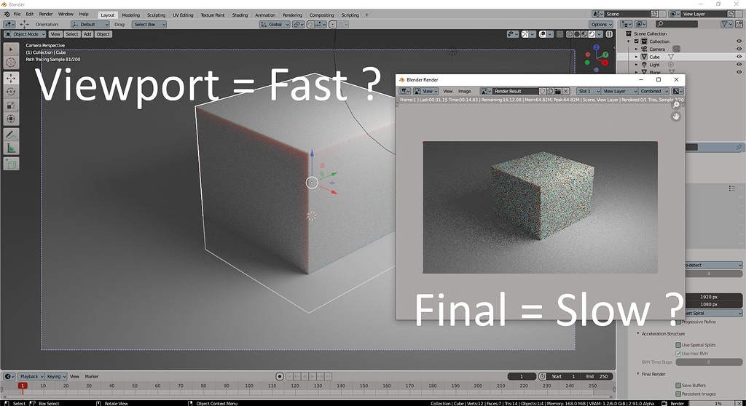The image size is (746, 406).
Task: Click the zoom icon in Blender Render window
Action: click(675, 105)
